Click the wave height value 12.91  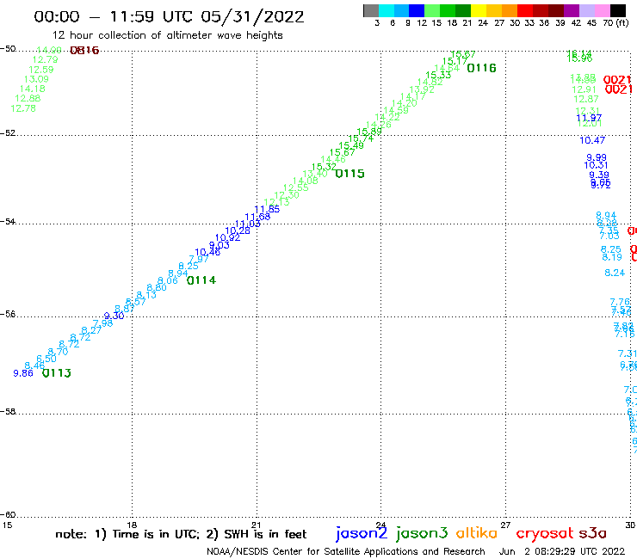tap(584, 89)
